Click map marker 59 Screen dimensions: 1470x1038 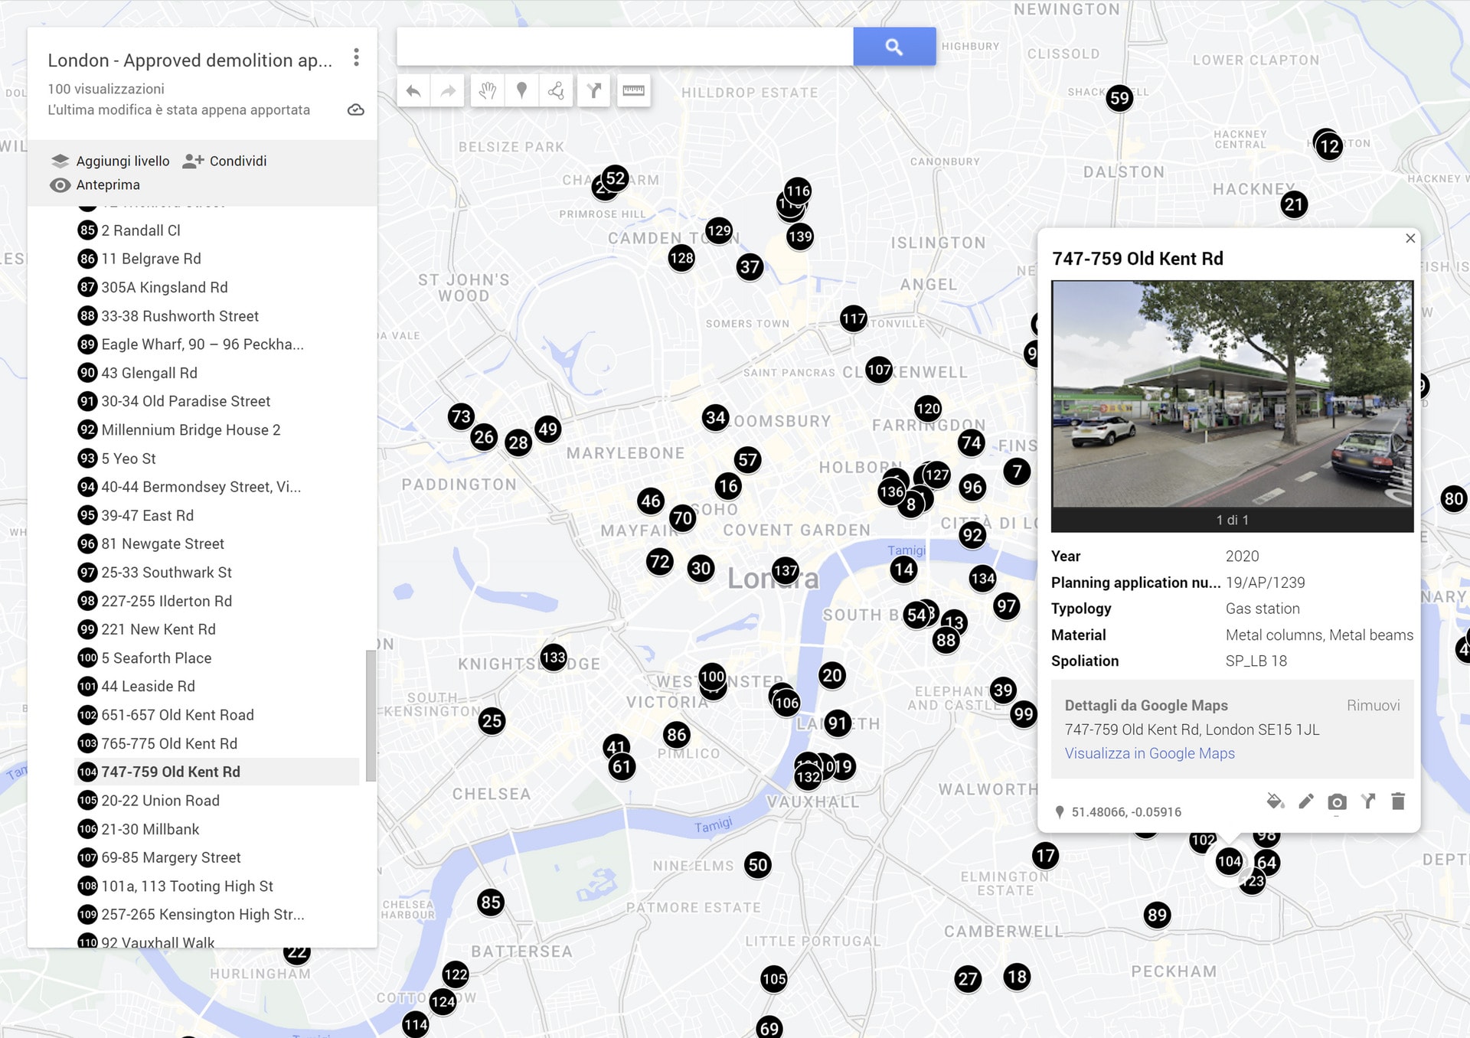pyautogui.click(x=1119, y=98)
